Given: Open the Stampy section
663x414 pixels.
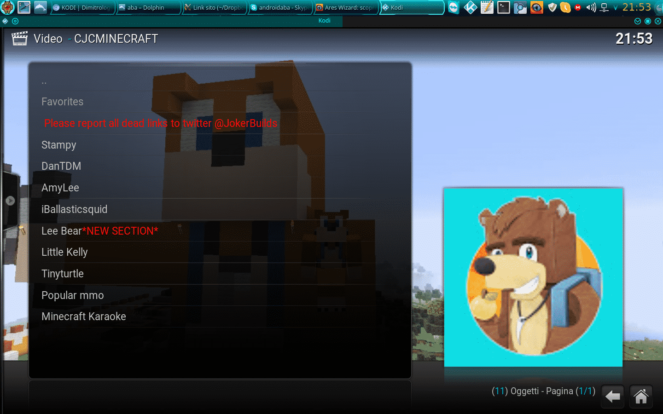Looking at the screenshot, I should [220, 145].
